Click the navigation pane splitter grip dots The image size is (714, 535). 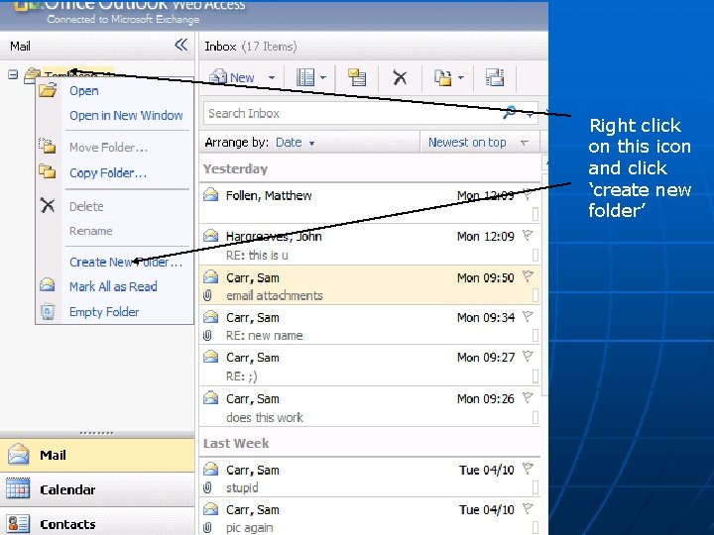(x=96, y=433)
